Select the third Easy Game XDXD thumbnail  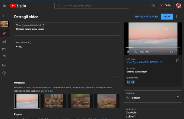pyautogui.click(x=80, y=101)
